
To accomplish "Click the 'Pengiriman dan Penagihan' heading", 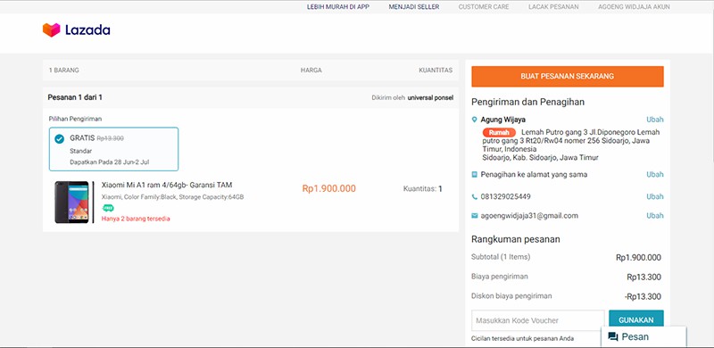I will [x=527, y=102].
